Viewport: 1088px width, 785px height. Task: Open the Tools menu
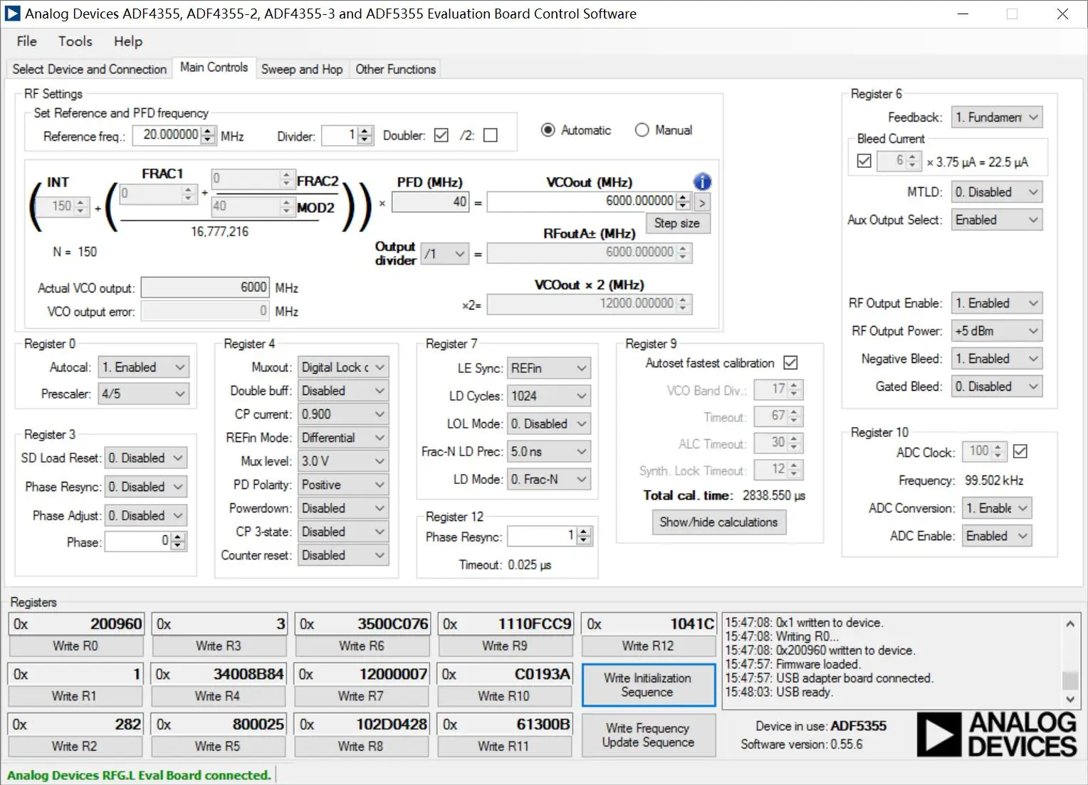[x=75, y=41]
